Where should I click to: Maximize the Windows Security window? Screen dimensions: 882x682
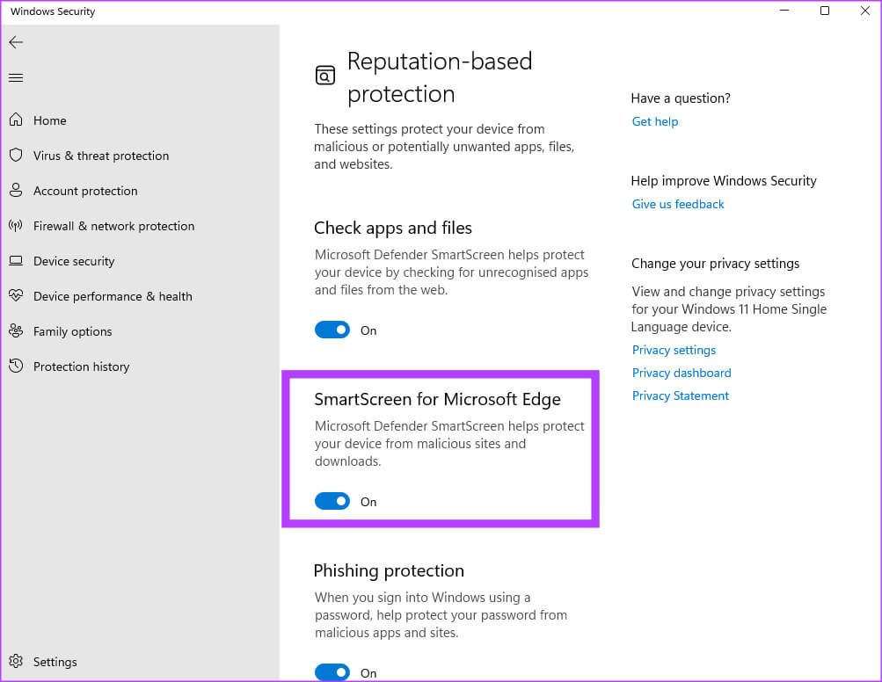(825, 11)
